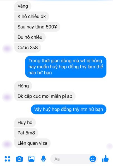The height and width of the screenshot is (166, 113).
Task: Send a thumbs-up like
Action: coord(105,159)
